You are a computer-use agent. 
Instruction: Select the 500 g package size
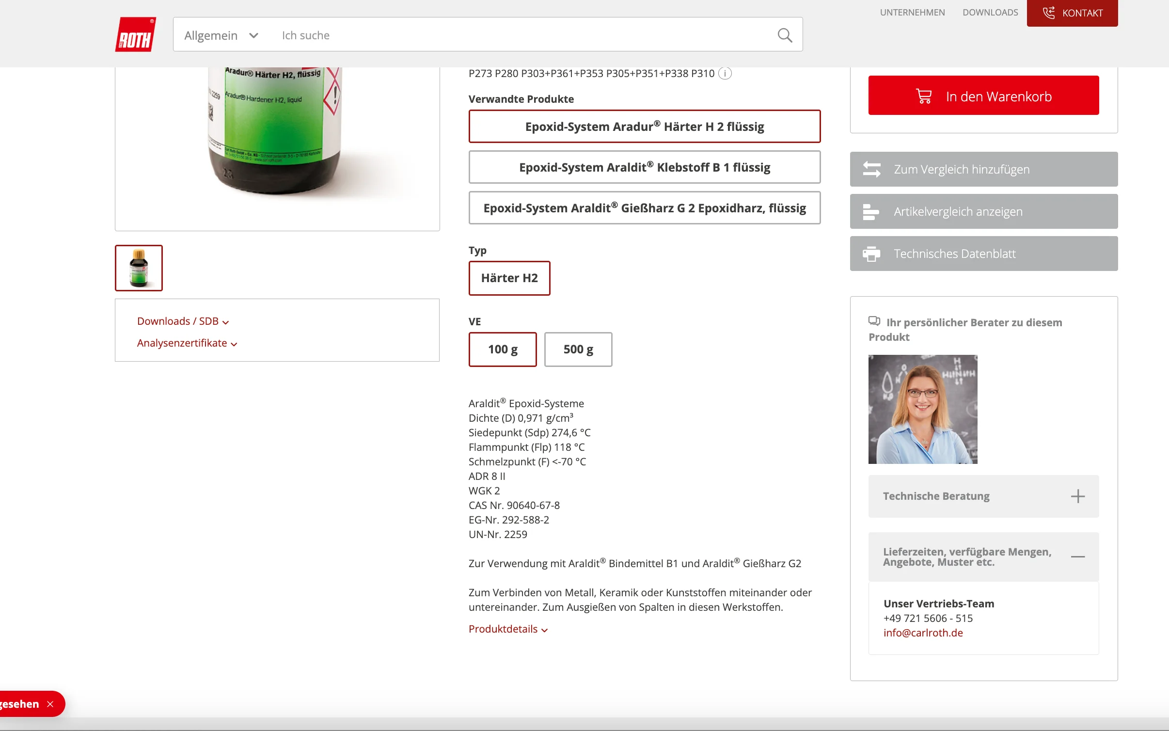click(x=578, y=349)
